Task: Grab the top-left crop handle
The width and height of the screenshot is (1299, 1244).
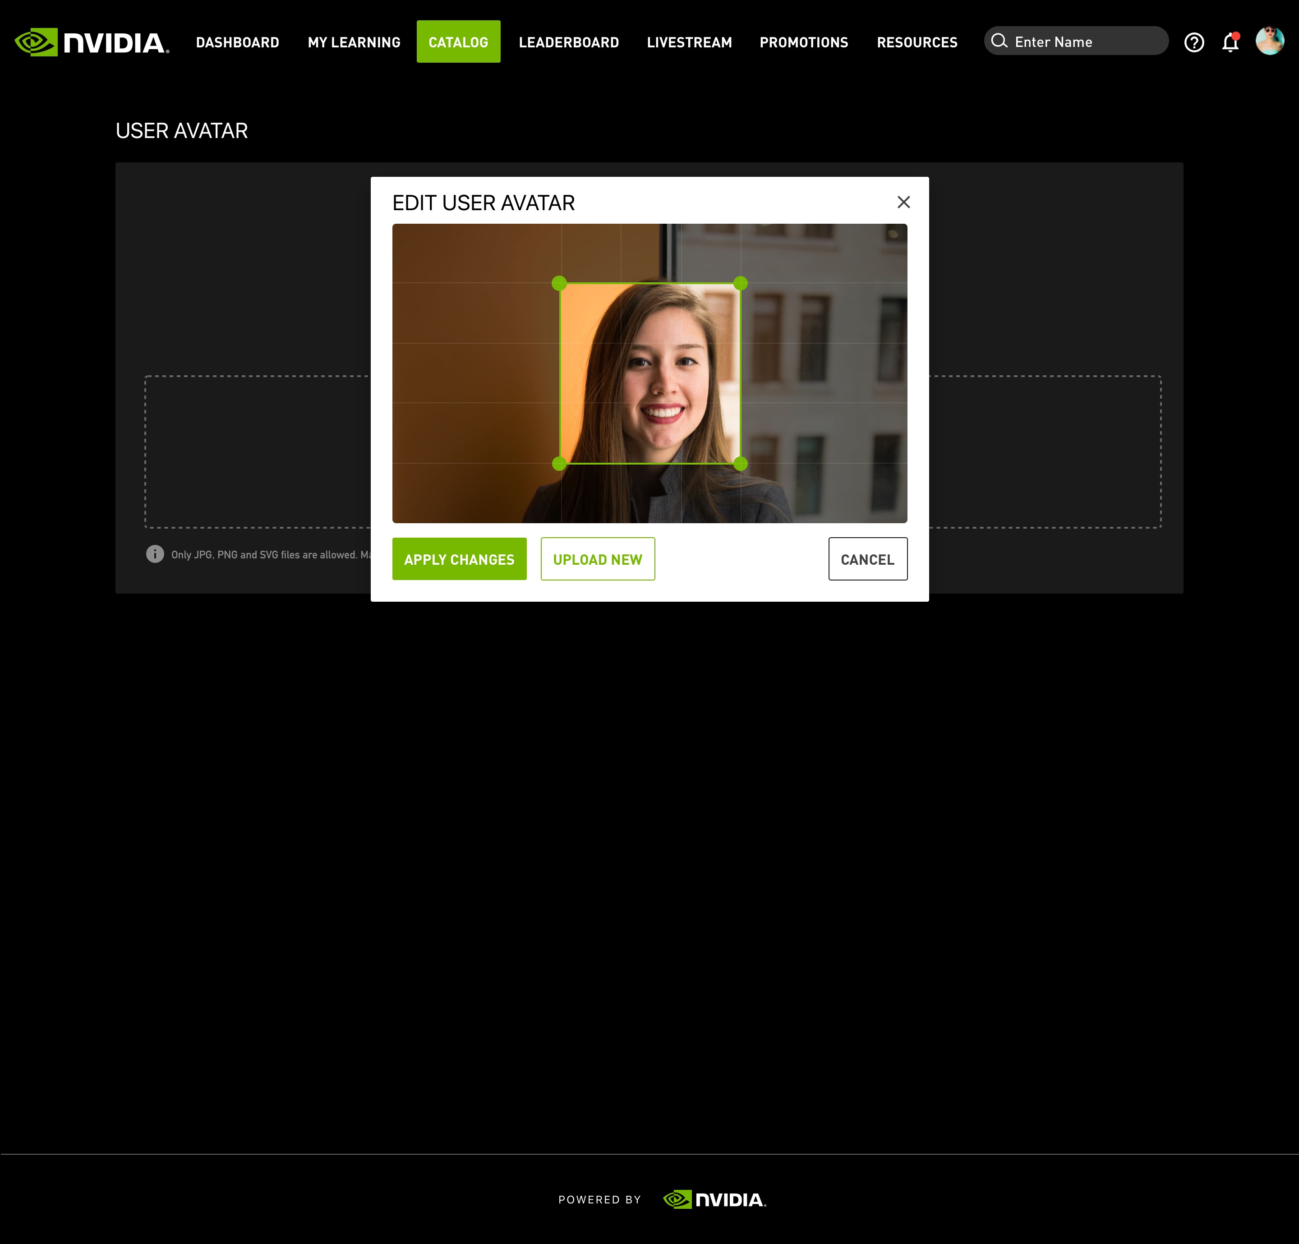Action: click(559, 283)
